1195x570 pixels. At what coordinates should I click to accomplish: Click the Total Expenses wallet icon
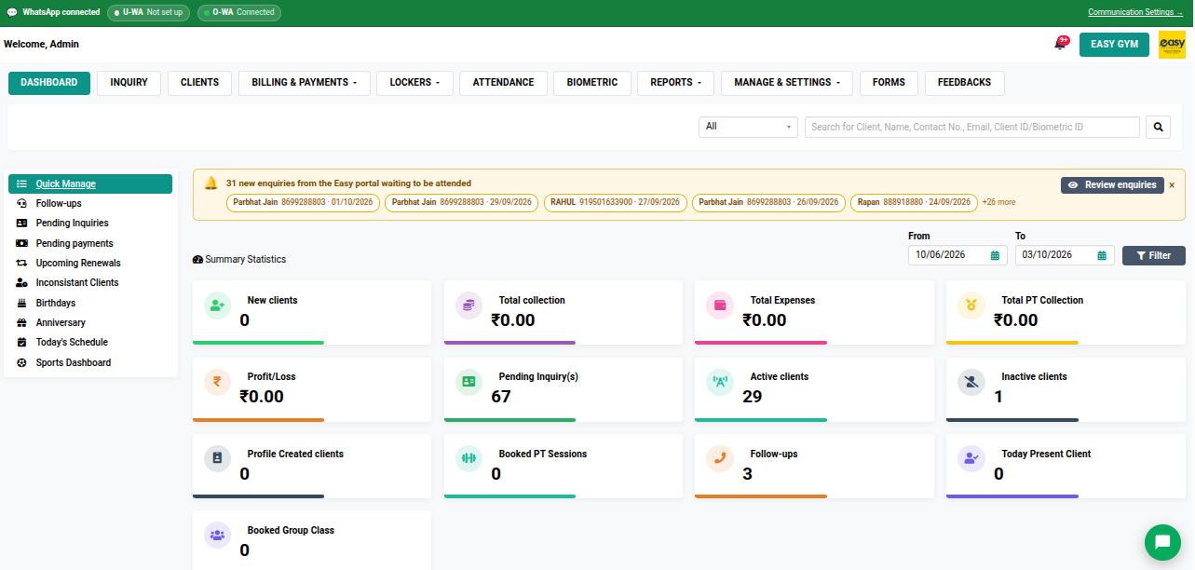click(x=720, y=305)
